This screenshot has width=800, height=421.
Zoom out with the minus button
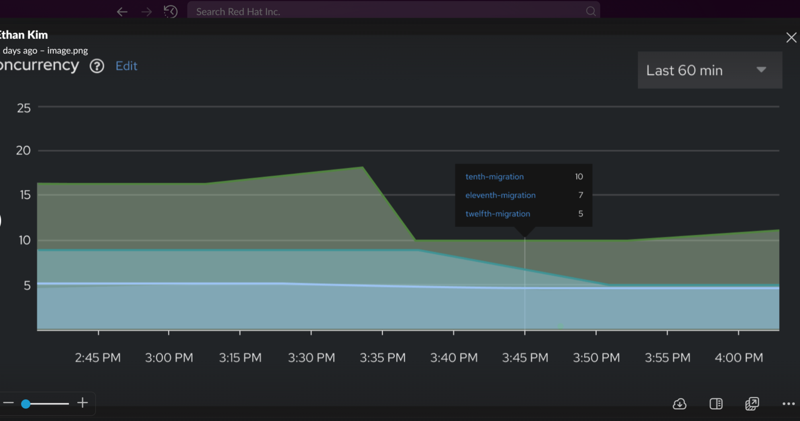click(8, 403)
